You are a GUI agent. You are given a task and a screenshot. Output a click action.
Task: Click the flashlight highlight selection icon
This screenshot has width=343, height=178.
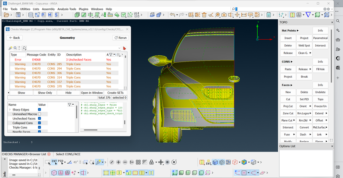pos(98,162)
